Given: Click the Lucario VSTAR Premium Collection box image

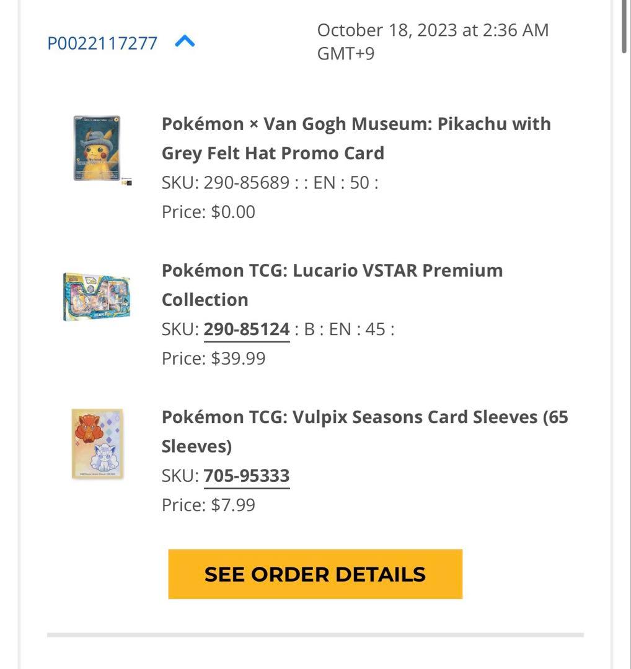Looking at the screenshot, I should click(x=97, y=297).
